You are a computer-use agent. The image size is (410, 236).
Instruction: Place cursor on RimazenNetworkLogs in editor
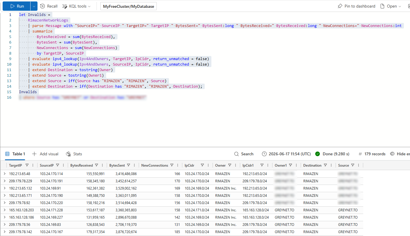[48, 20]
